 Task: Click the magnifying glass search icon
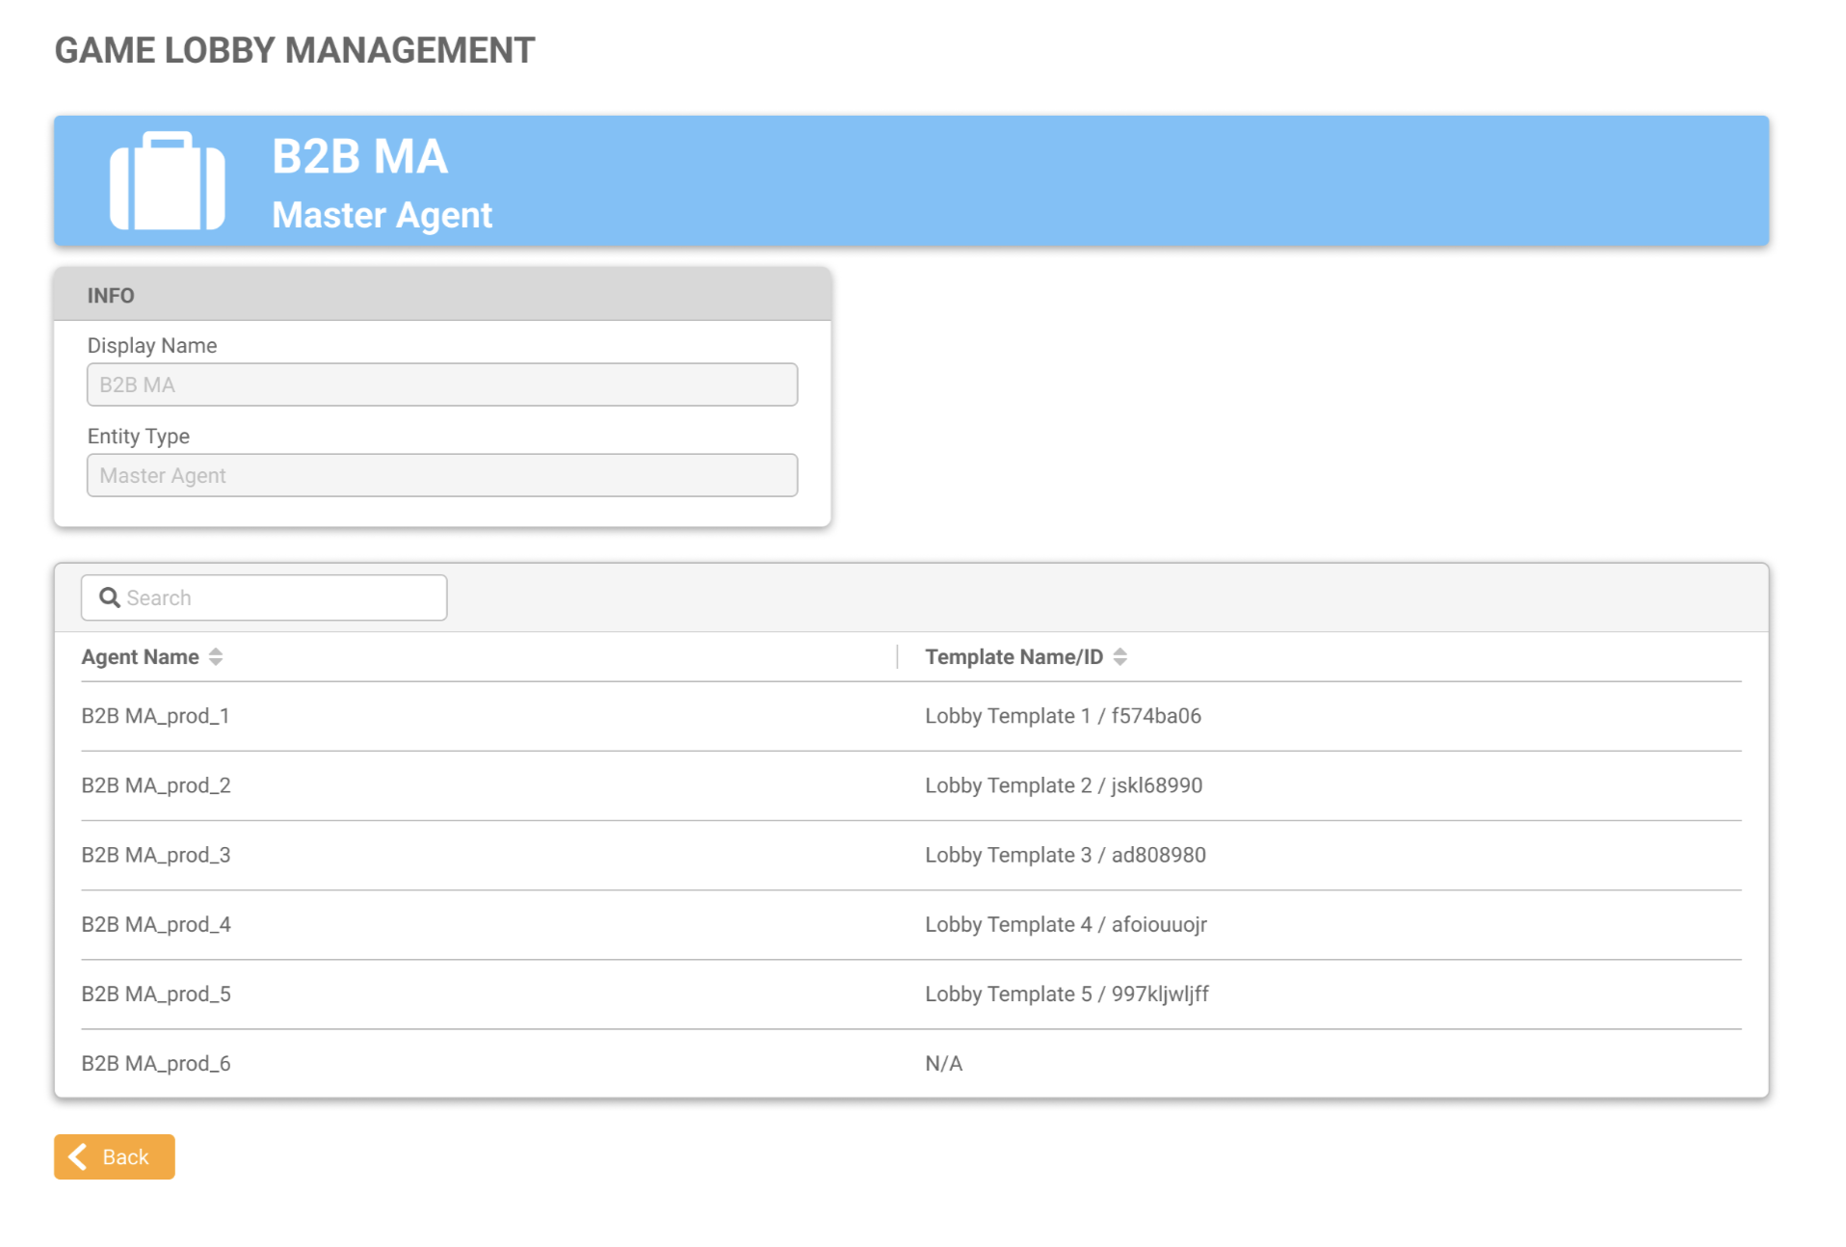click(x=110, y=597)
